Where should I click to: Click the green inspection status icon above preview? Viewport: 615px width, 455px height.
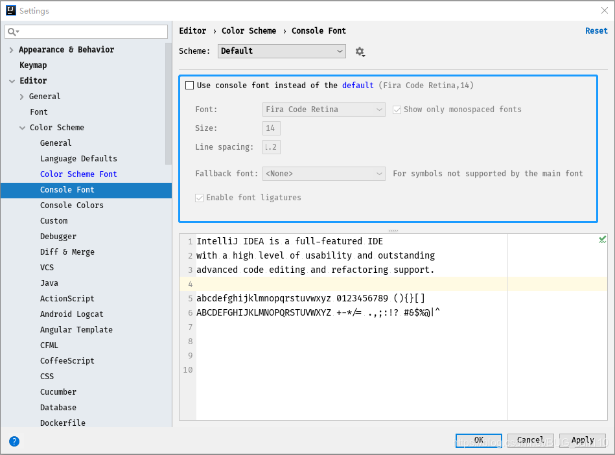[602, 239]
